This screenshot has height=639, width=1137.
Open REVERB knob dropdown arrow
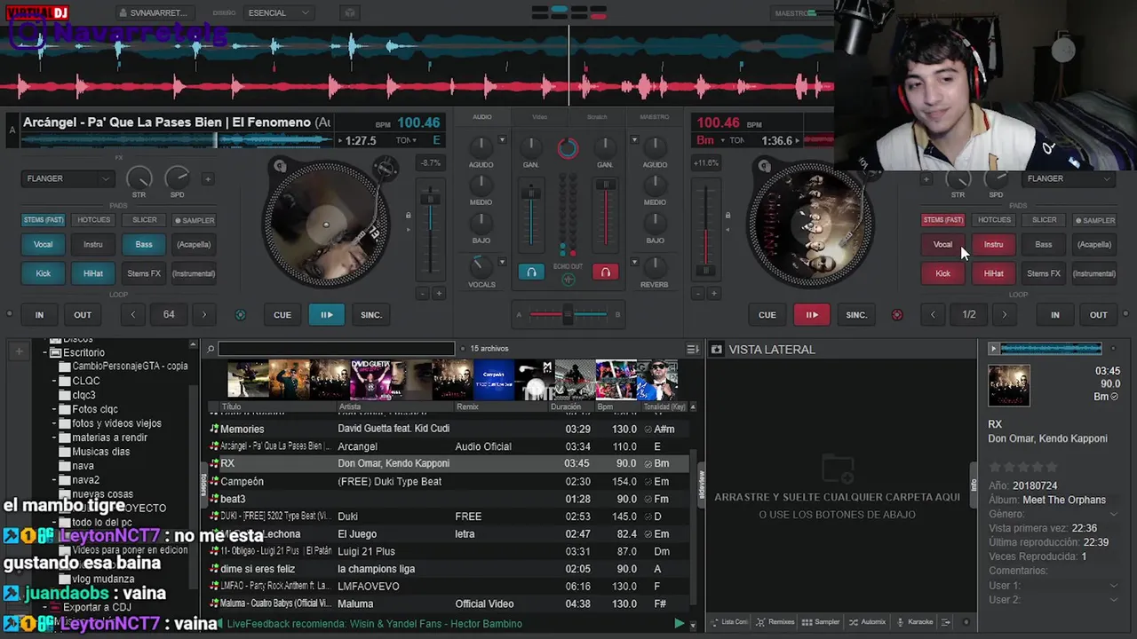pos(634,263)
